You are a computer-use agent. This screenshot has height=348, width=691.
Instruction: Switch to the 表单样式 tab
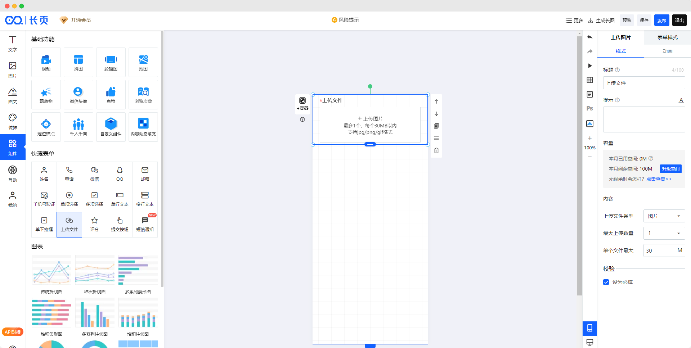667,37
